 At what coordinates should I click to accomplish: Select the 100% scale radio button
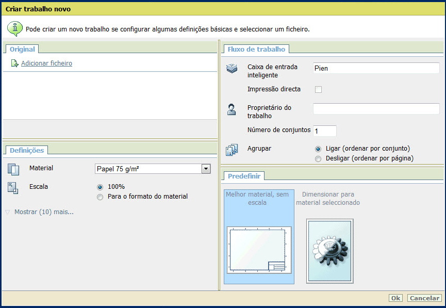pos(100,187)
